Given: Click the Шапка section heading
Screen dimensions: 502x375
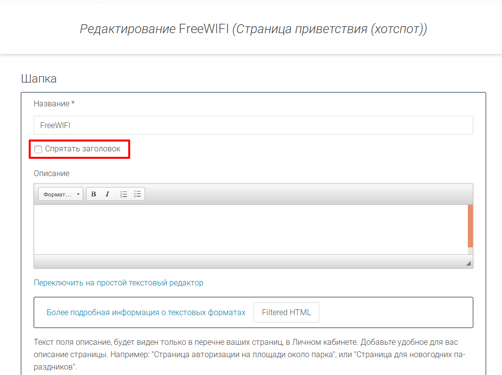Looking at the screenshot, I should click(39, 79).
